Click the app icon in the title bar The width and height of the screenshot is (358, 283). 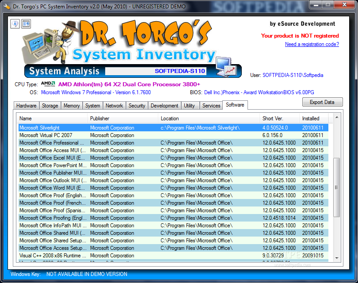7,6
